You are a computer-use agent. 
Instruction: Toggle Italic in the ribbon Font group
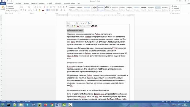[23, 10]
